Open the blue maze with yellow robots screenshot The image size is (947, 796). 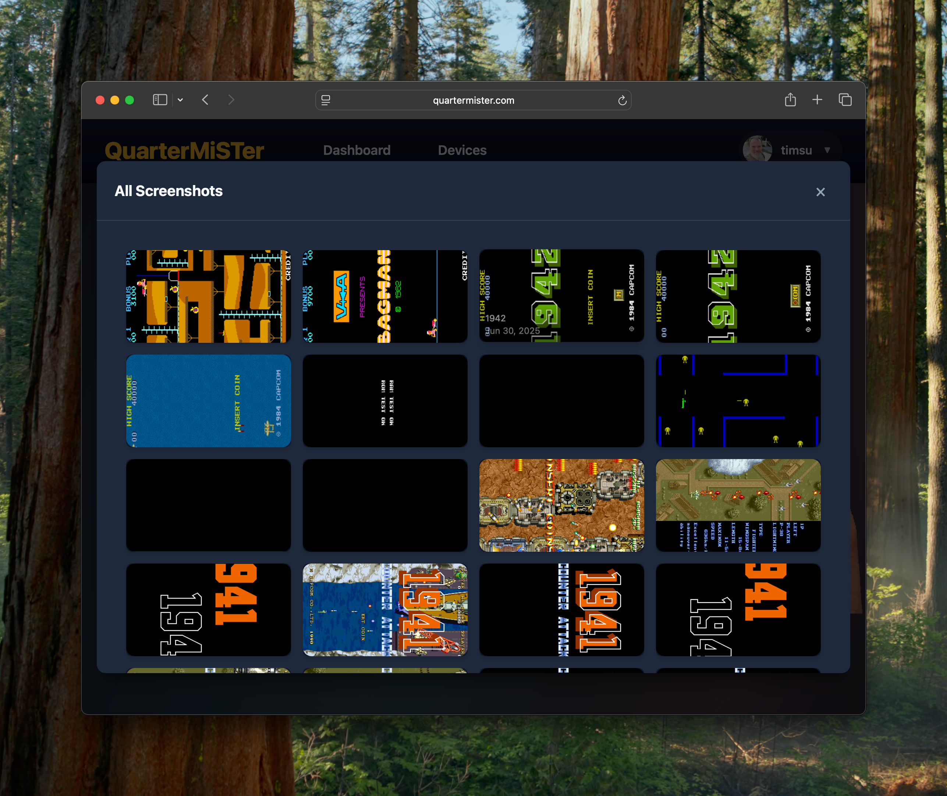738,401
